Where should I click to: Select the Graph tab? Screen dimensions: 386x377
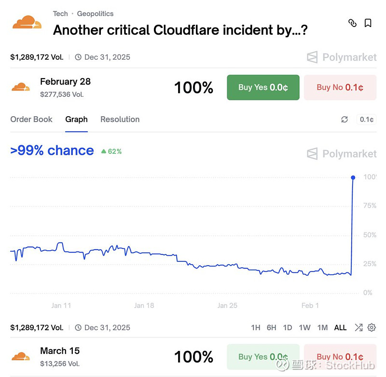click(x=76, y=119)
